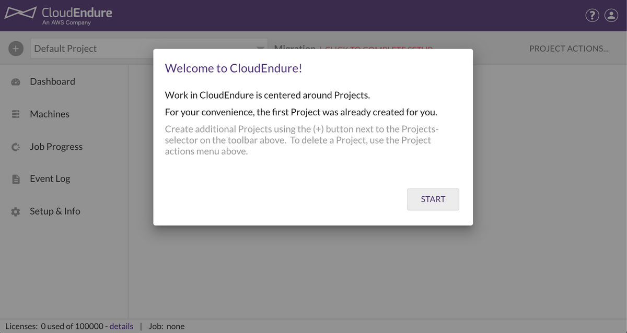Viewport: 627px width, 333px height.
Task: Open the Default Project combo box
Action: click(149, 49)
